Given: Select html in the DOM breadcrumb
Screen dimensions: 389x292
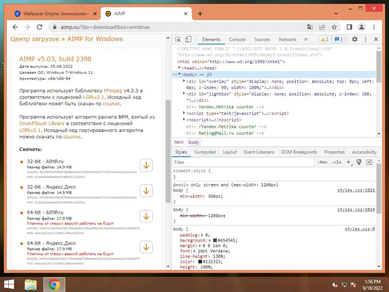Looking at the screenshot, I should click(179, 142).
